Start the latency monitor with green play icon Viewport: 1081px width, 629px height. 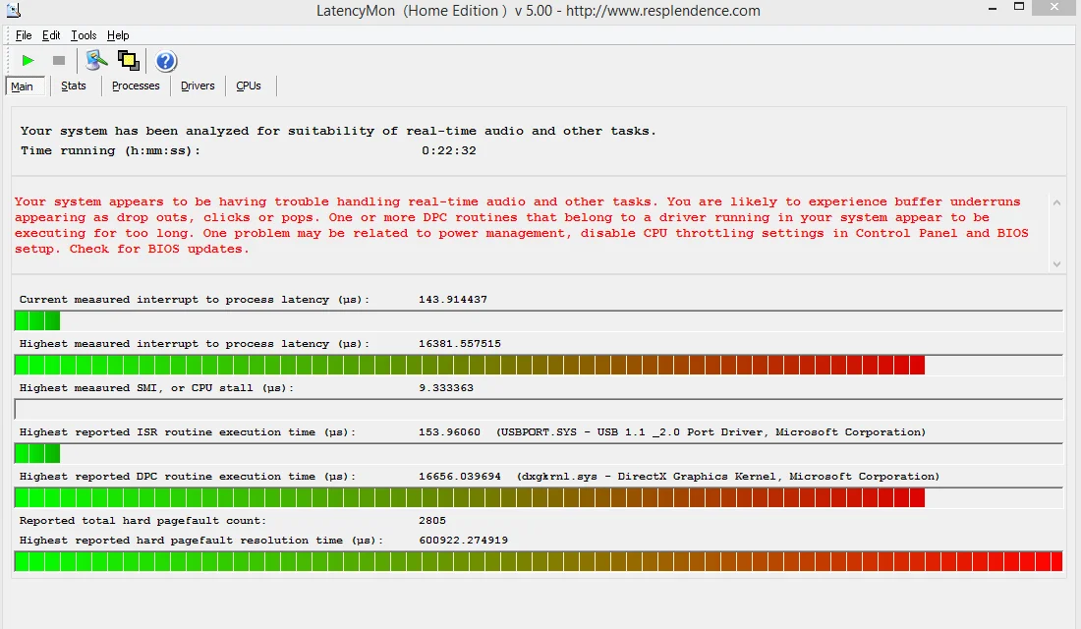(x=28, y=61)
